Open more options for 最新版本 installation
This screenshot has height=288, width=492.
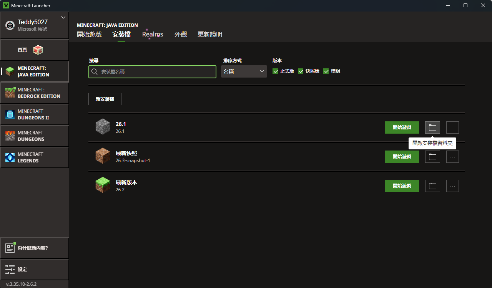pyautogui.click(x=452, y=186)
